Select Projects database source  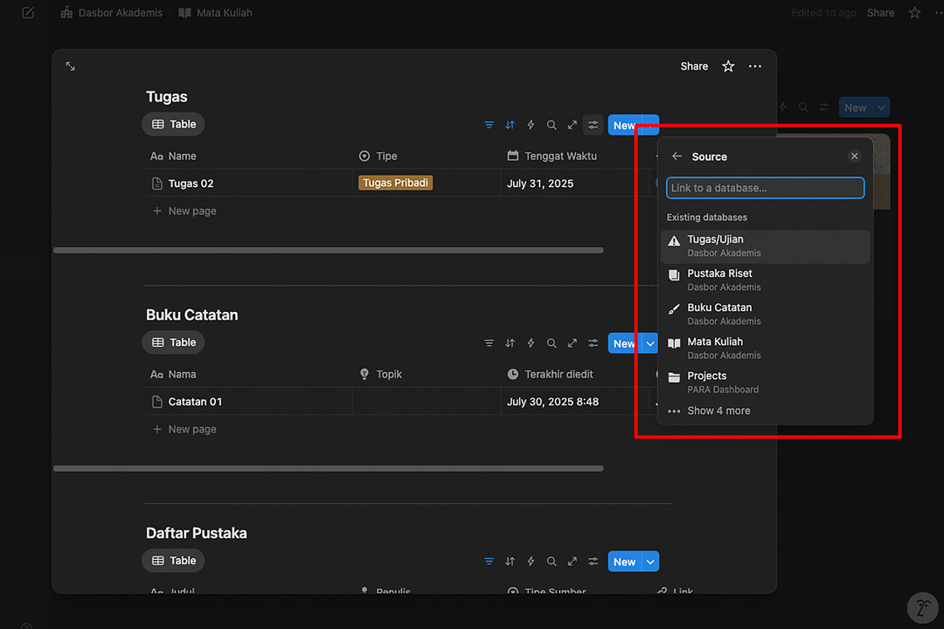[x=765, y=383]
